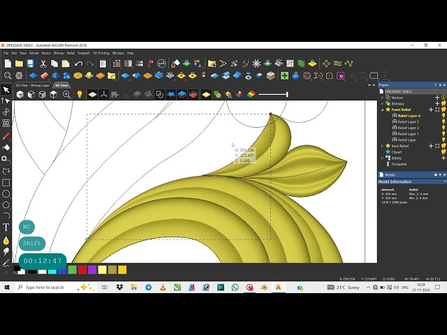447x335 pixels.
Task: Open WhatsApp from the taskbar
Action: [235, 288]
